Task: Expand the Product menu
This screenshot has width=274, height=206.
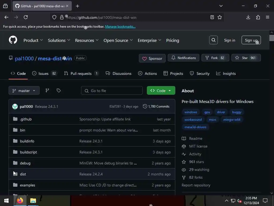Action: [33, 40]
